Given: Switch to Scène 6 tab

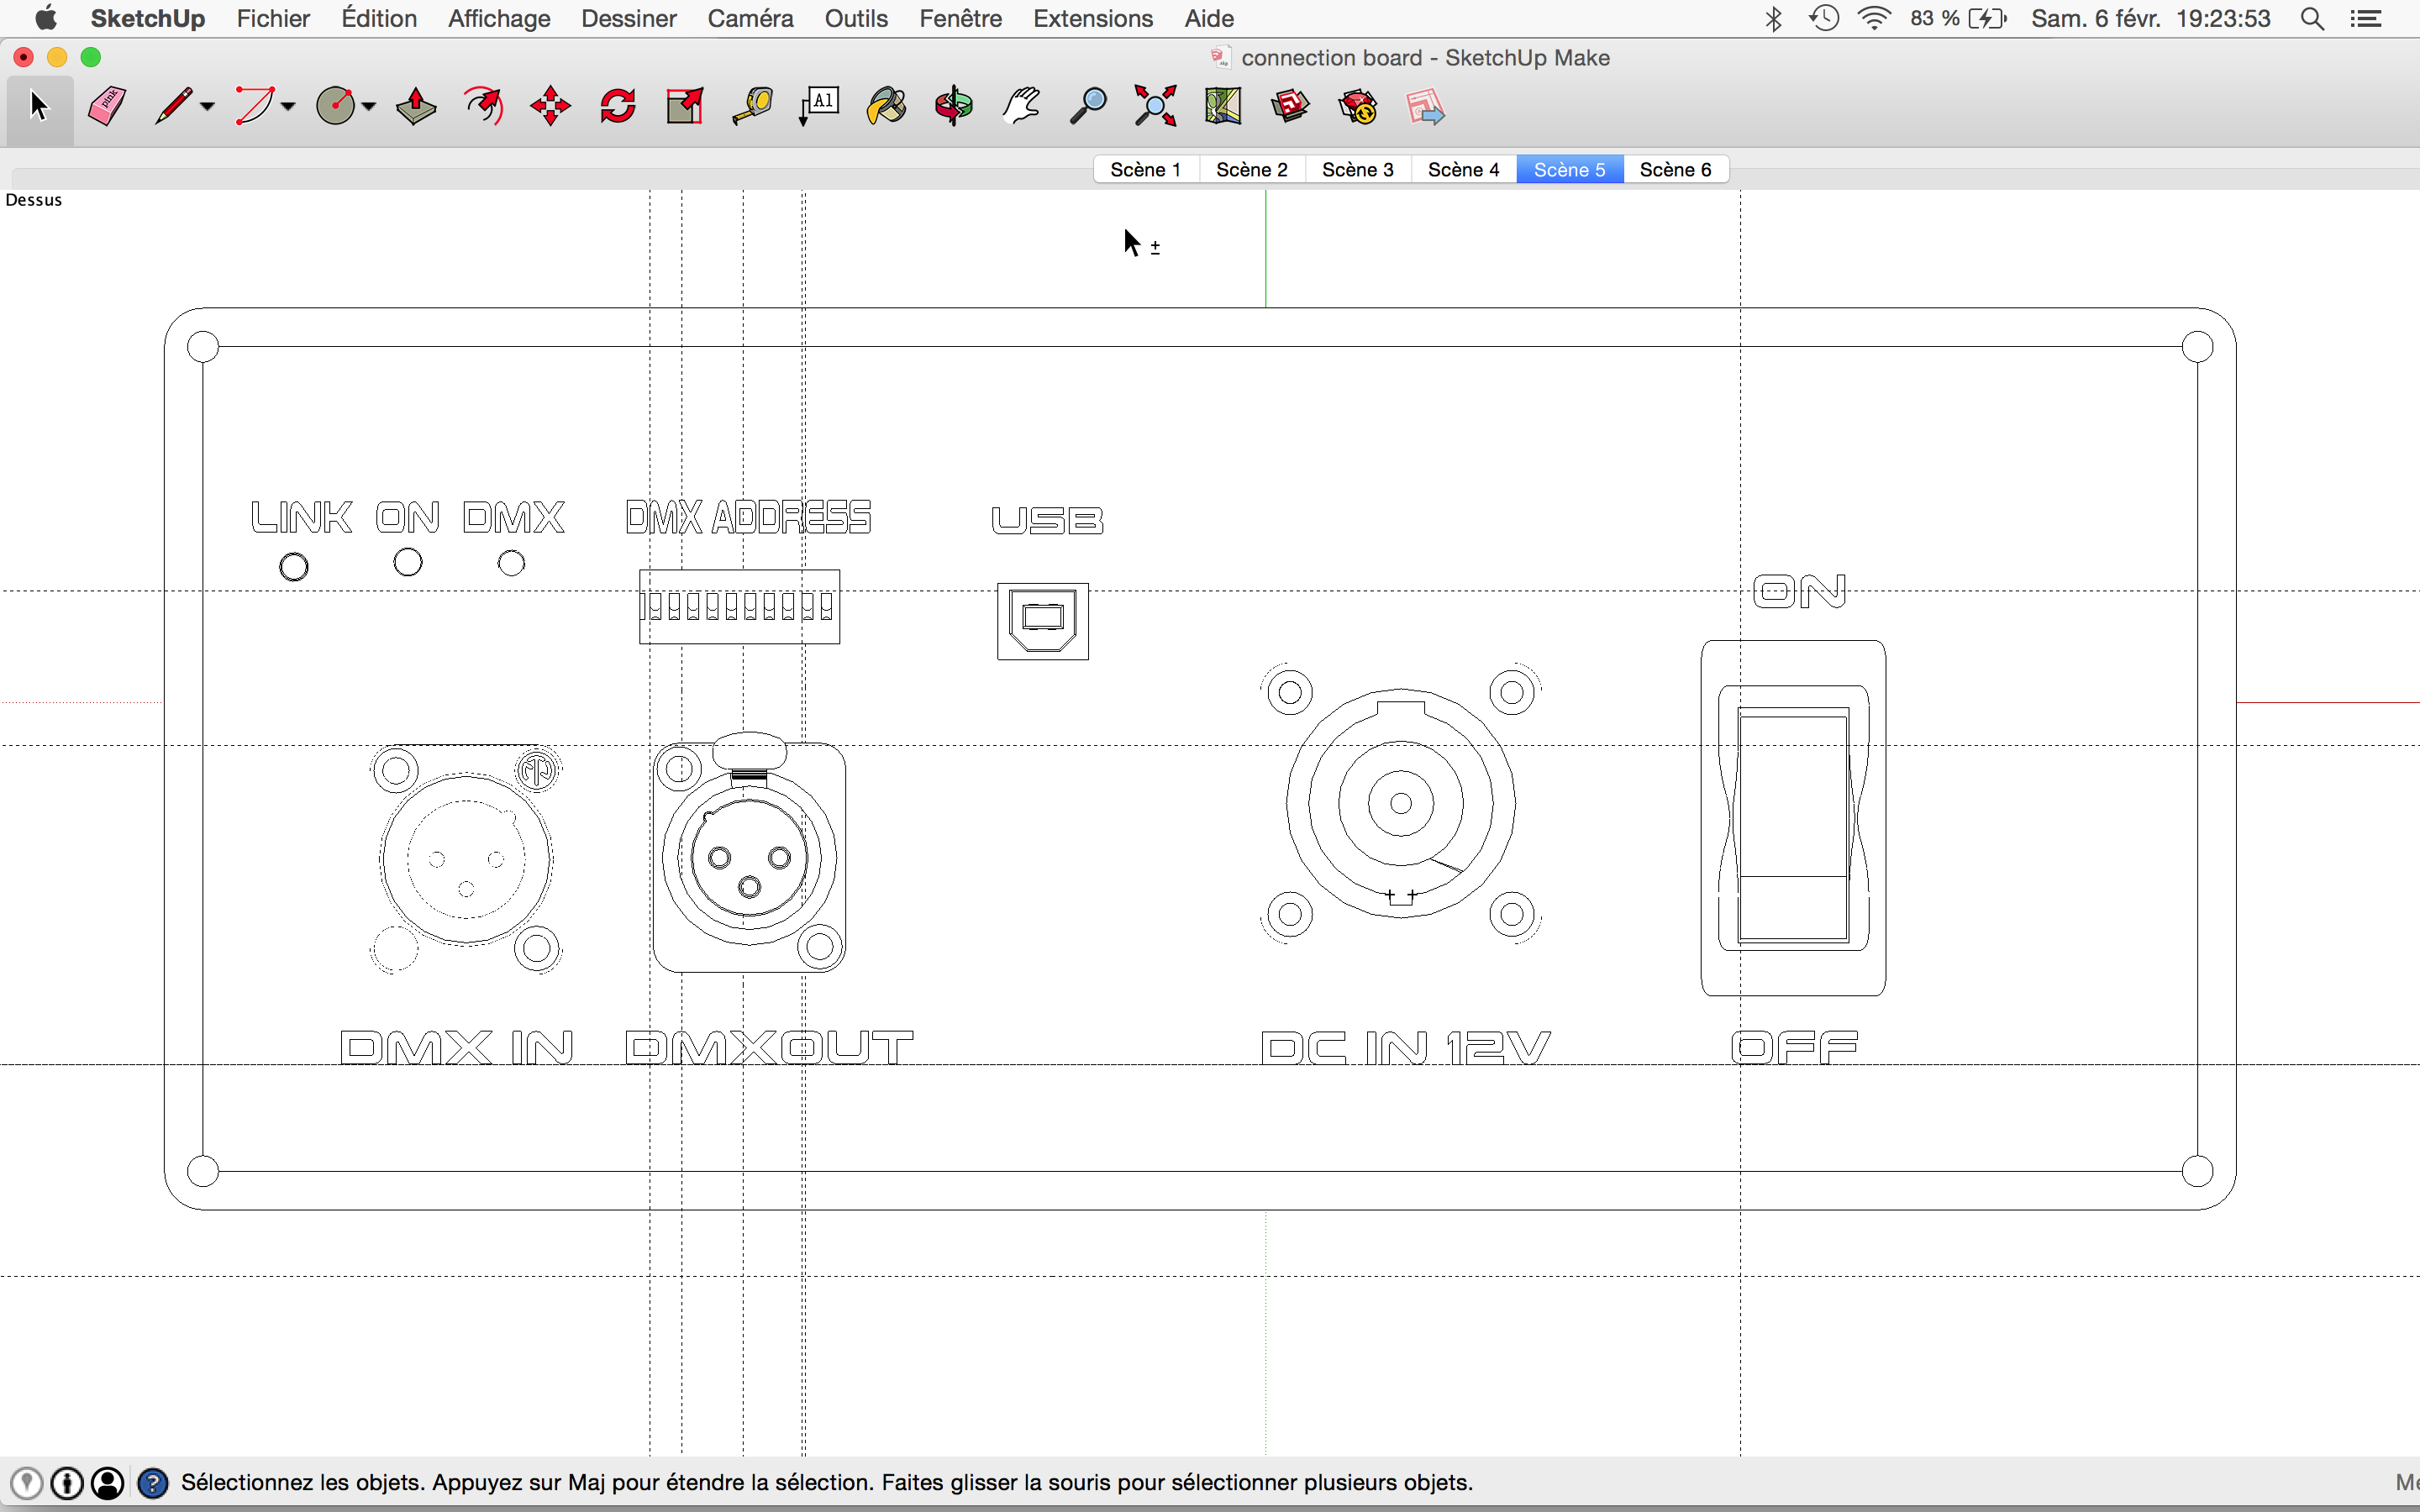Looking at the screenshot, I should [x=1676, y=169].
